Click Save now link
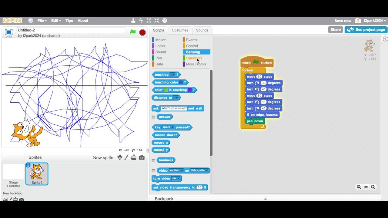 coord(343,21)
